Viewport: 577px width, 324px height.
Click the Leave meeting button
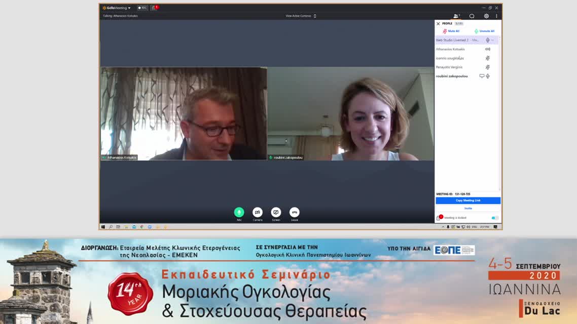click(x=294, y=212)
